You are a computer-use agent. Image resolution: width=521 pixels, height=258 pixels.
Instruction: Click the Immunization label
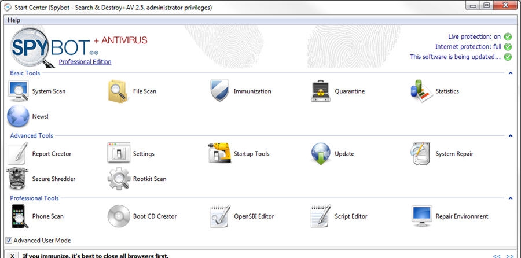pyautogui.click(x=252, y=91)
